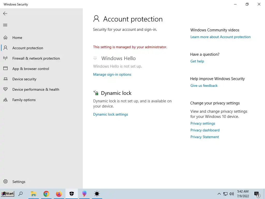Select Account protection label in sidebar
The height and width of the screenshot is (199, 265).
tap(28, 48)
